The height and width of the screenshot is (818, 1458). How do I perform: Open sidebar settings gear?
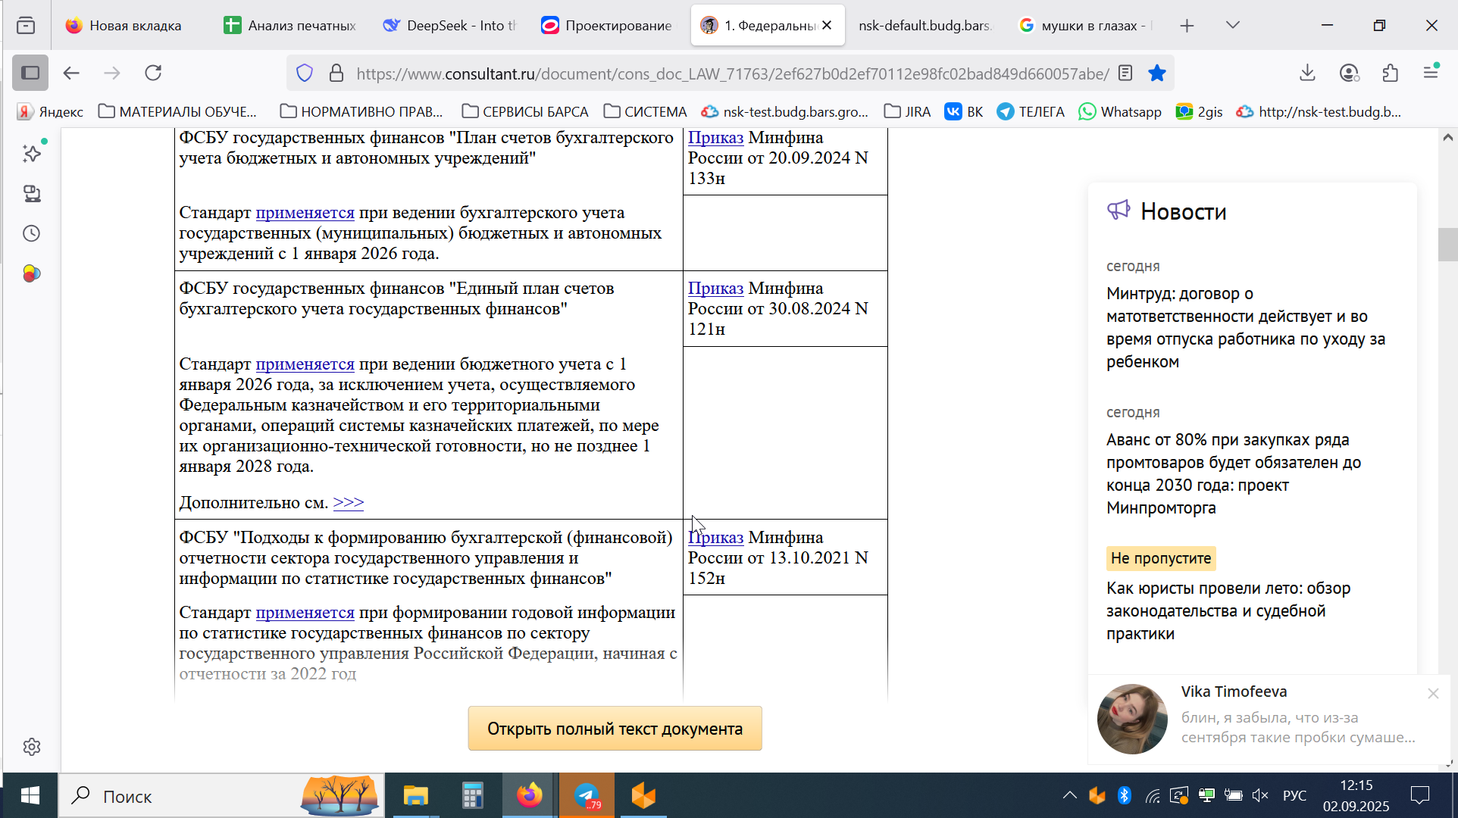pyautogui.click(x=32, y=747)
